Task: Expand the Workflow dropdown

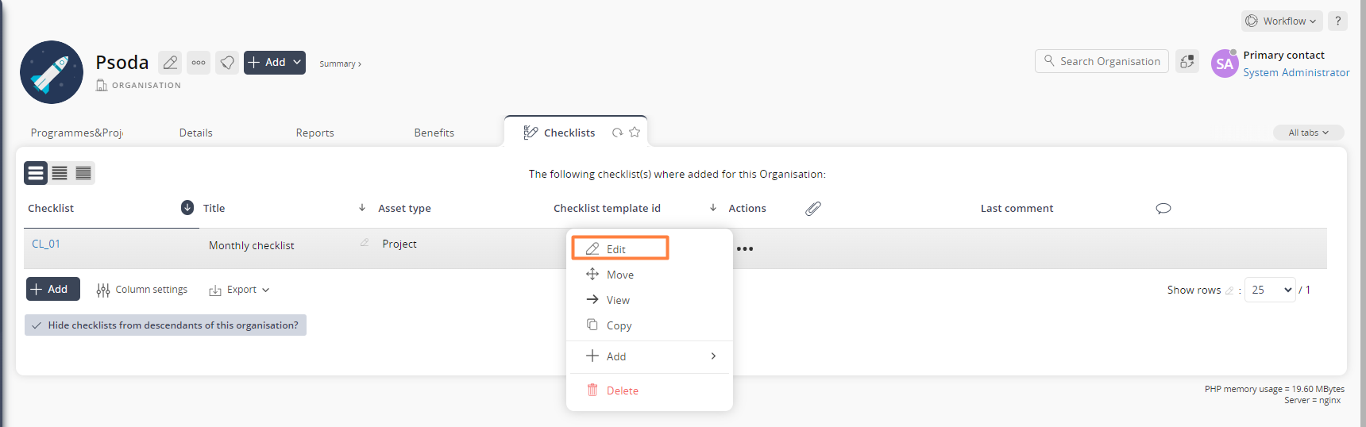Action: click(1282, 21)
